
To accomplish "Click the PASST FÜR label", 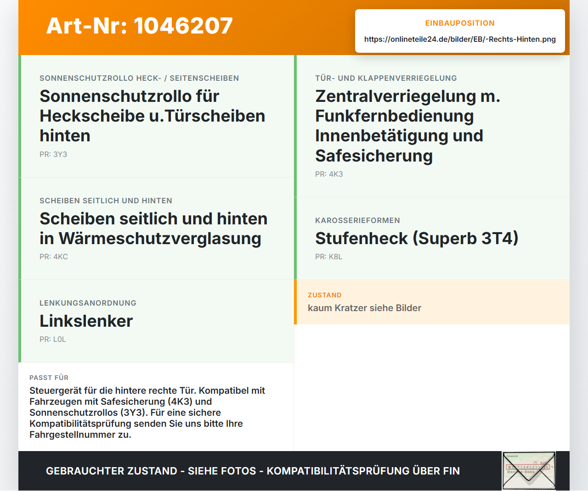I will pyautogui.click(x=49, y=378).
